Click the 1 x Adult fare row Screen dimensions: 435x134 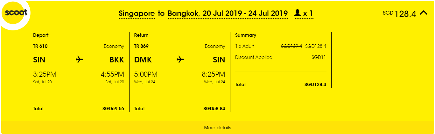tap(281, 46)
